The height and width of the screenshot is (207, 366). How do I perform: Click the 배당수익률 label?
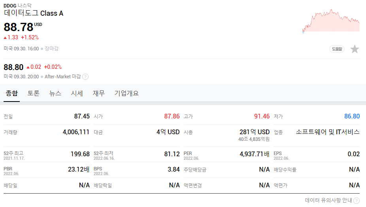pyautogui.click(x=285, y=170)
